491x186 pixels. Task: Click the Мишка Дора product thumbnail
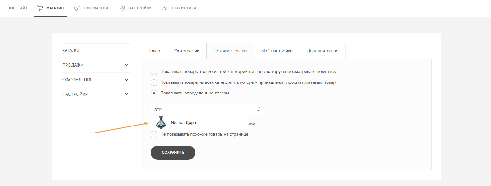[x=161, y=123]
